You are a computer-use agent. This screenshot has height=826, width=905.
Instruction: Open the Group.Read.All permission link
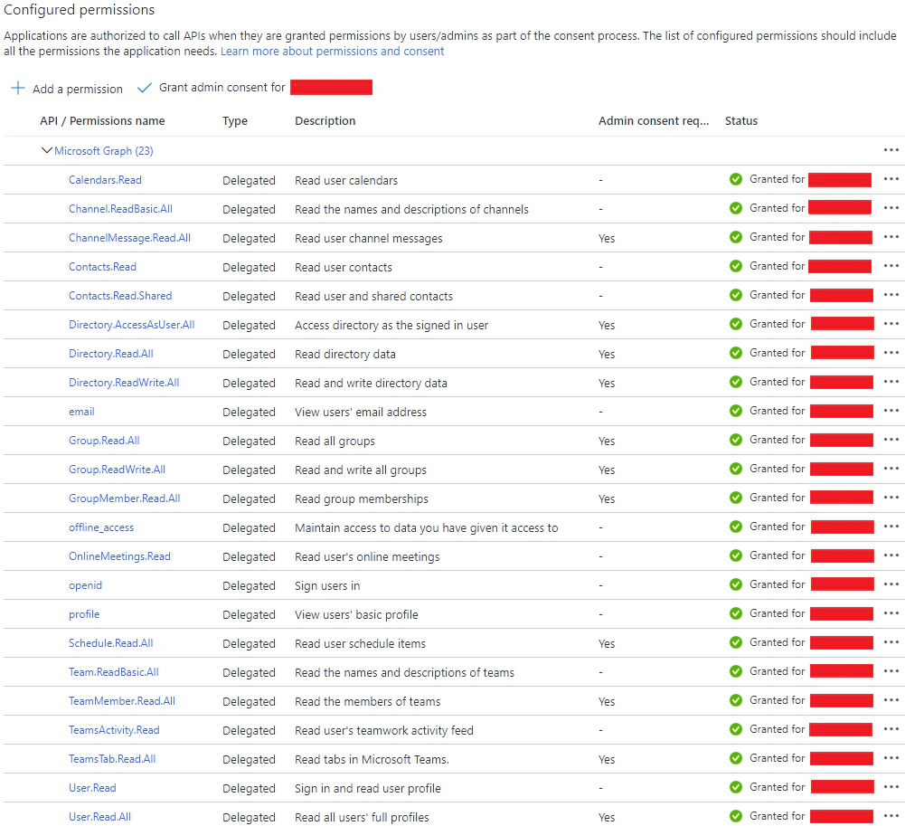104,441
